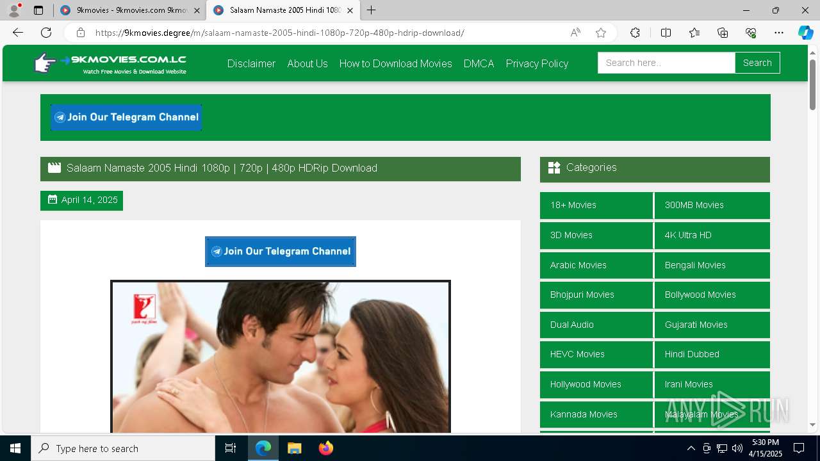Open the Extensions puzzle icon
The width and height of the screenshot is (820, 461).
coord(635,33)
